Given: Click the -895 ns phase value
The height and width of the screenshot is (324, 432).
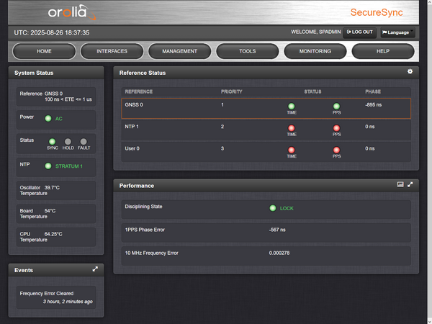Looking at the screenshot, I should [373, 104].
